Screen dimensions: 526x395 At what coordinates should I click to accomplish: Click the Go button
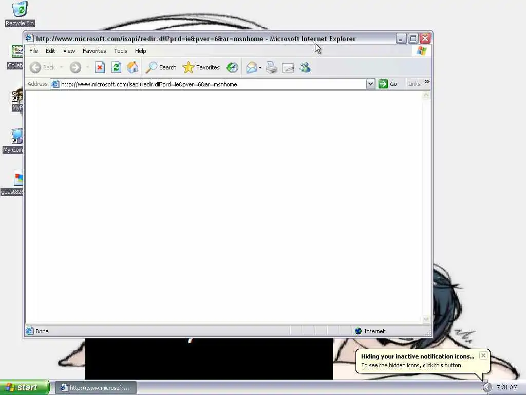[x=388, y=84]
